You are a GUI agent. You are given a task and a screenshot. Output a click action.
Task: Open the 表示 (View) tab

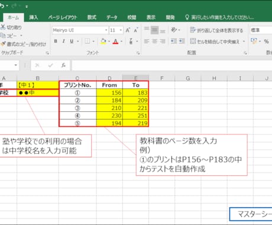[x=151, y=17]
